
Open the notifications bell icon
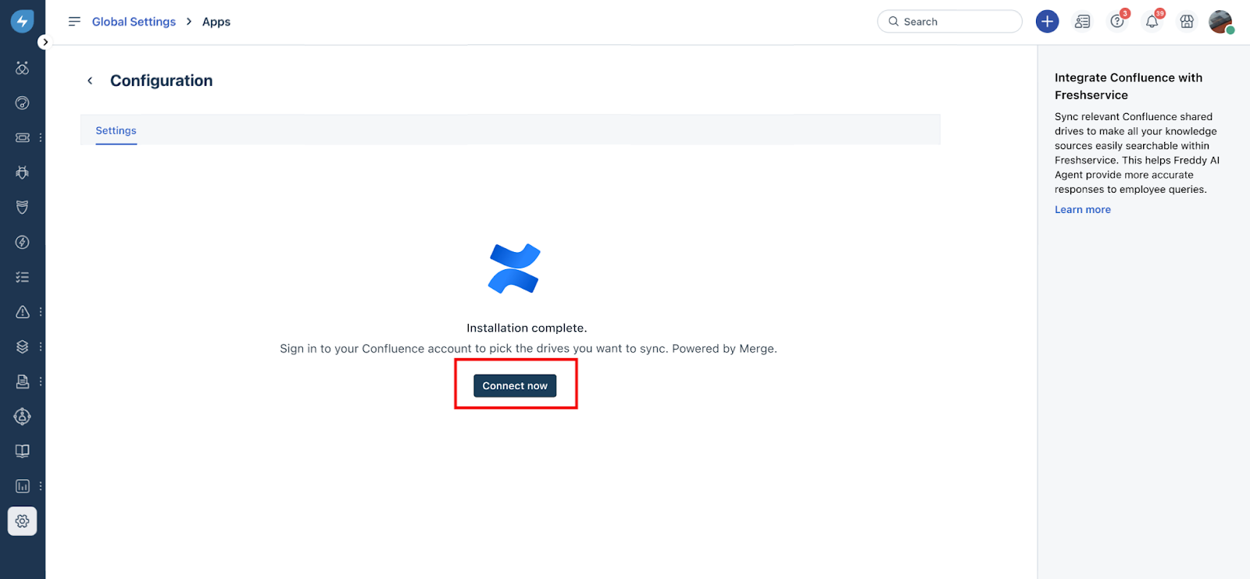[x=1152, y=22]
